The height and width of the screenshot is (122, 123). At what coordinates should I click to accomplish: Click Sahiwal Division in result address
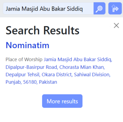[92, 75]
